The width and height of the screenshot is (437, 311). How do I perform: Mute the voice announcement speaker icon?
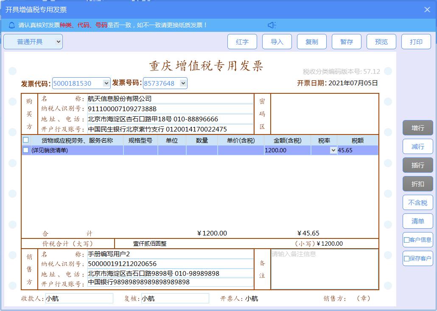pos(272,25)
